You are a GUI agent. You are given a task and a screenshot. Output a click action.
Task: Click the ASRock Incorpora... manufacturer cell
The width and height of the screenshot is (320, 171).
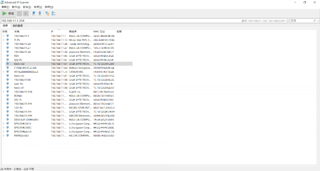tap(80, 68)
